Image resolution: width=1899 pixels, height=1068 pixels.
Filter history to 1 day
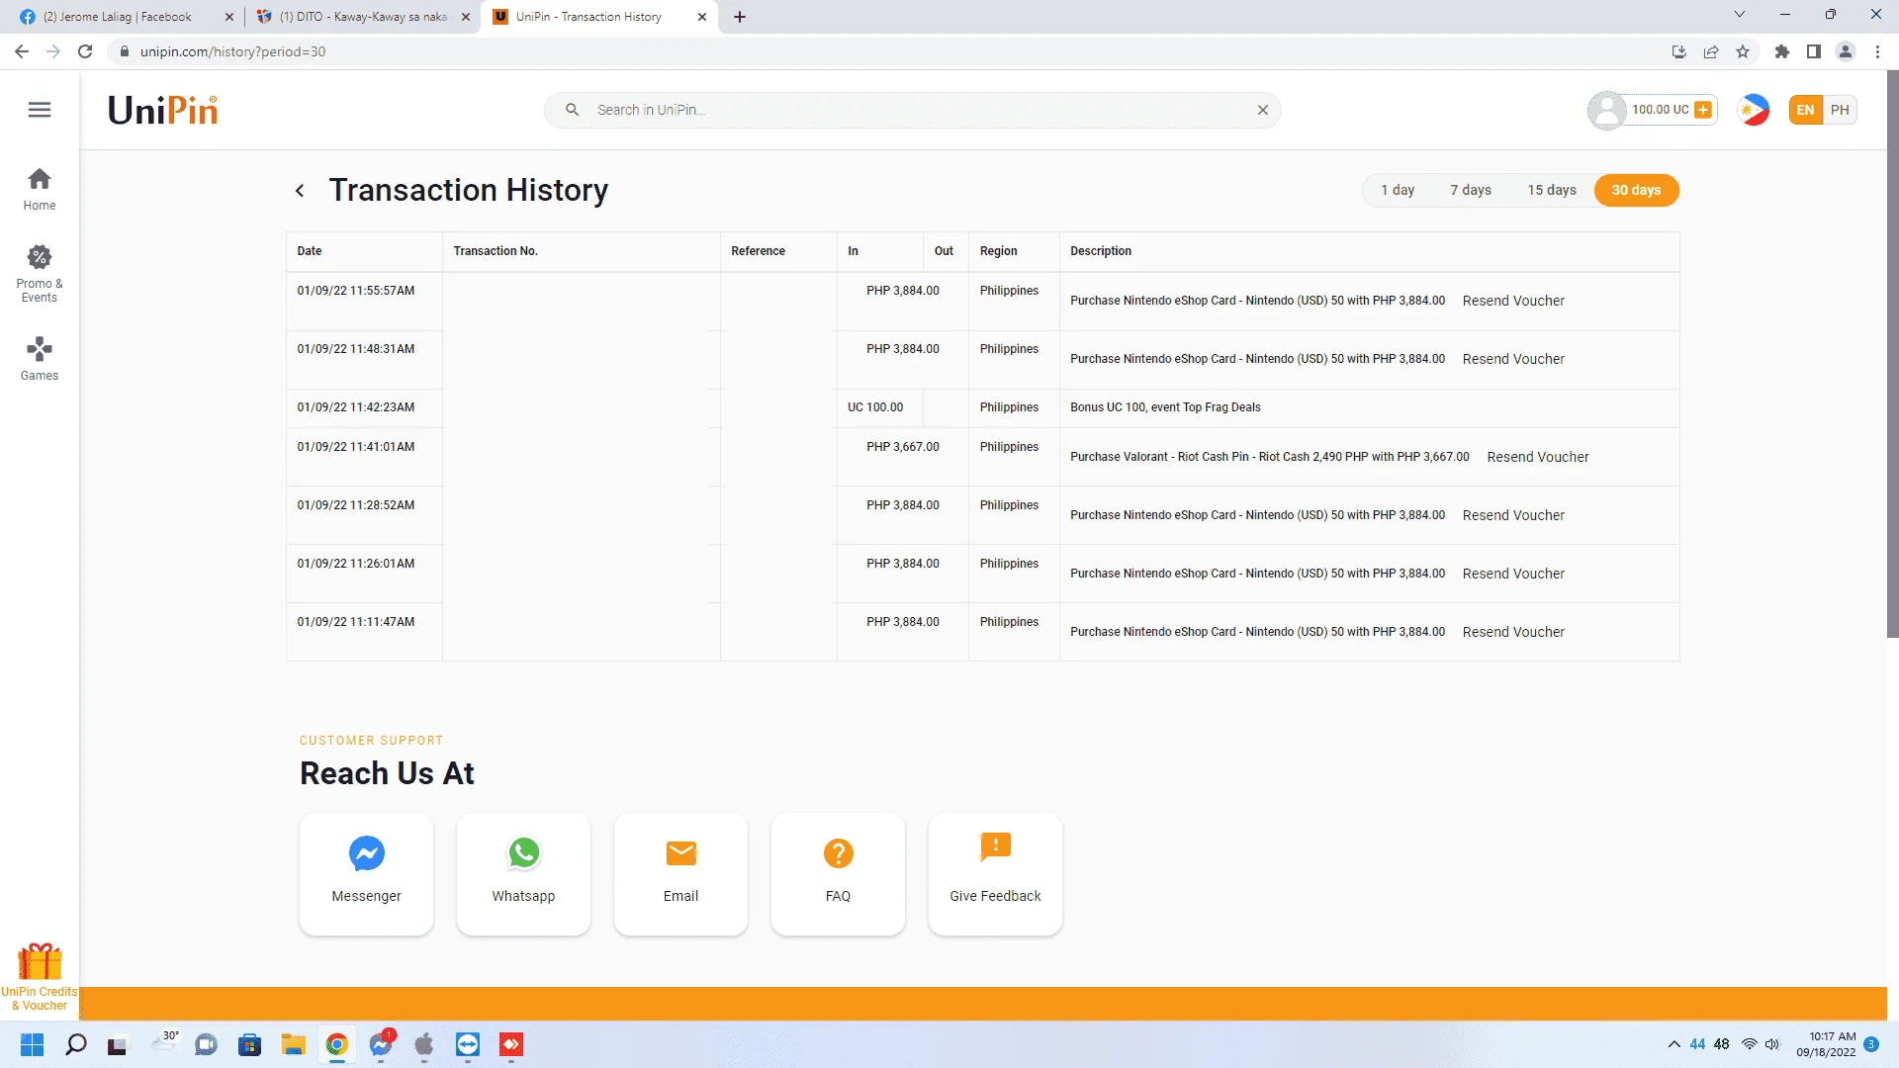click(x=1398, y=190)
